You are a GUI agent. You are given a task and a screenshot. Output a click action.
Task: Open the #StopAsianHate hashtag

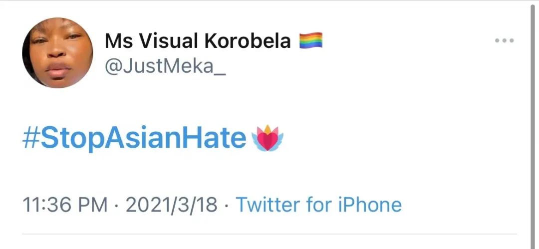(135, 139)
